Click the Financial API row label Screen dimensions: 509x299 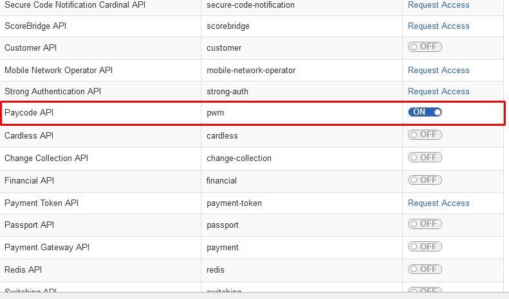tap(29, 180)
